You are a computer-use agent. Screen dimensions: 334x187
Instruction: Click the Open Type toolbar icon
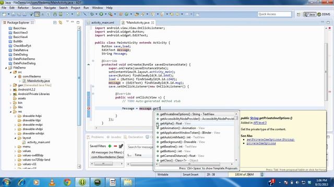pyautogui.click(x=137, y=14)
